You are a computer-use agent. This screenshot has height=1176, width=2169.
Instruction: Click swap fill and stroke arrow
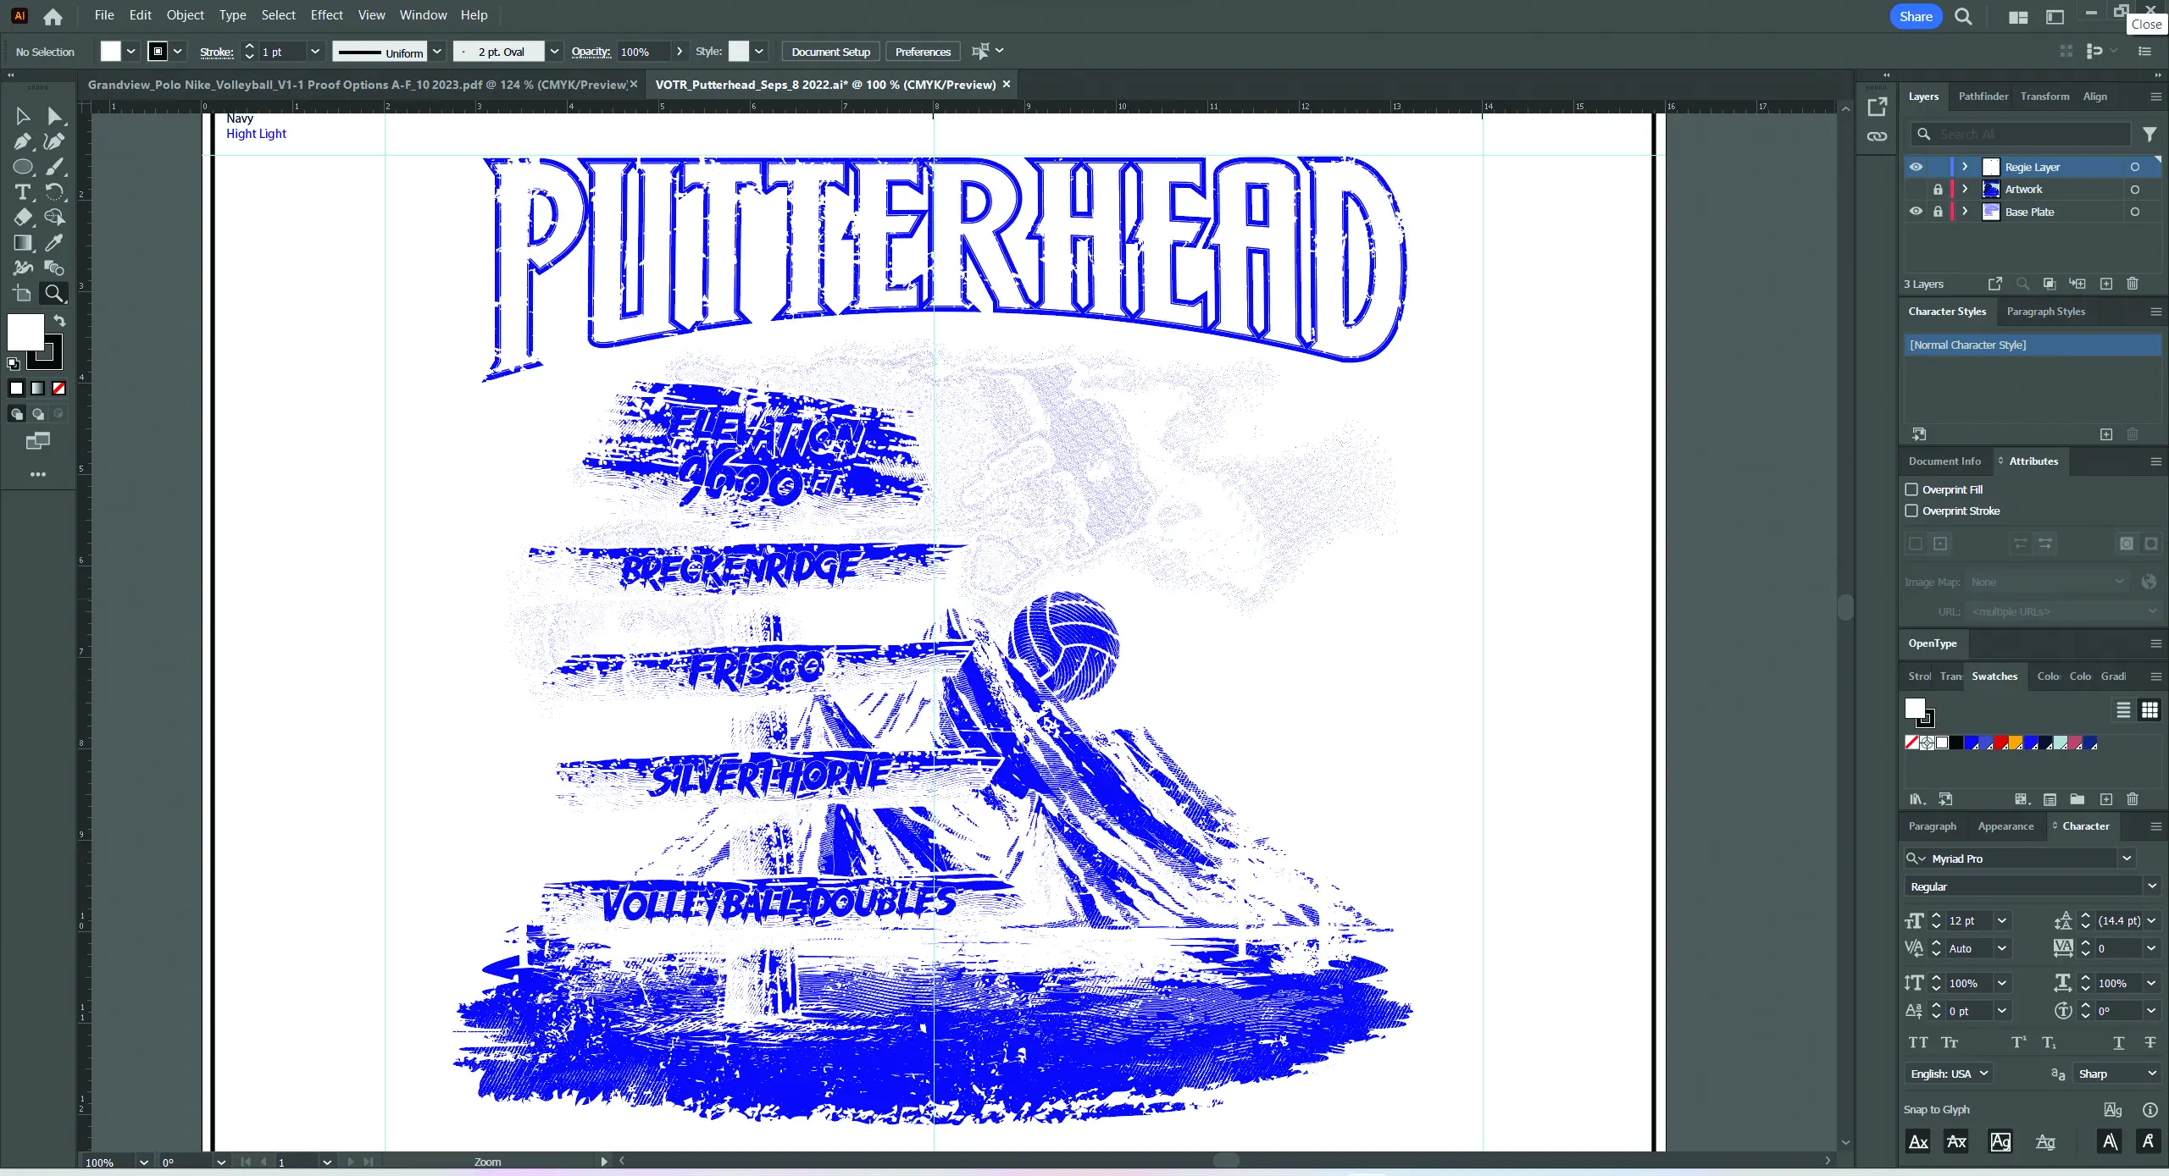(x=59, y=321)
